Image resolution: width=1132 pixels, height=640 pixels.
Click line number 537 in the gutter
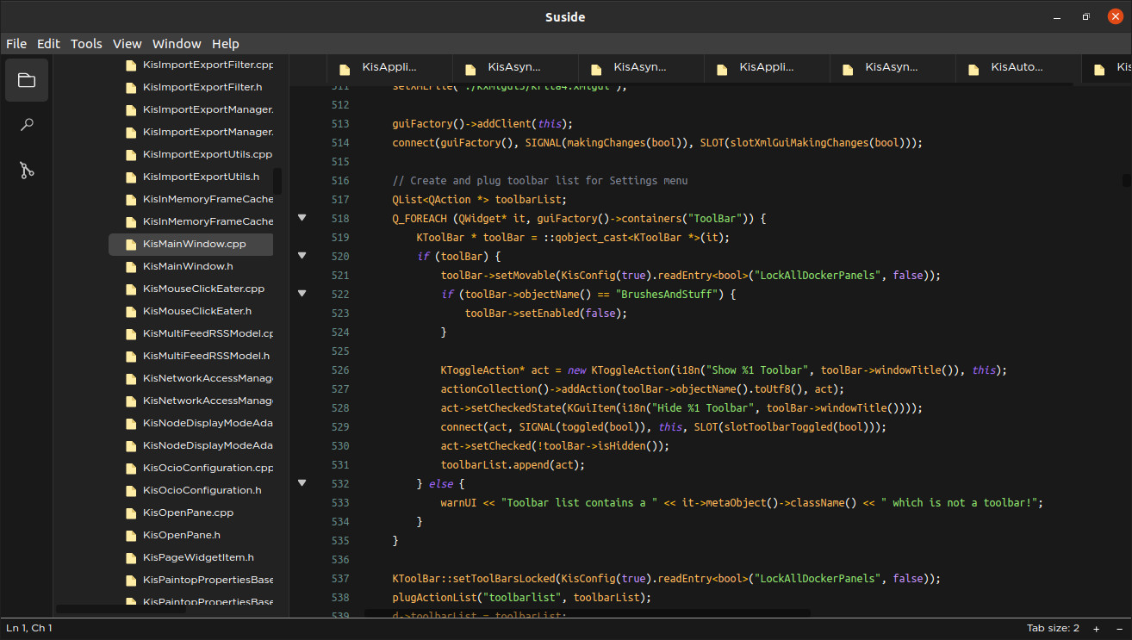pyautogui.click(x=339, y=579)
